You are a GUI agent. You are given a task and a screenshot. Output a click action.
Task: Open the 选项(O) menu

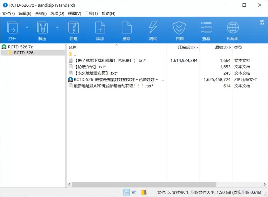click(x=57, y=13)
